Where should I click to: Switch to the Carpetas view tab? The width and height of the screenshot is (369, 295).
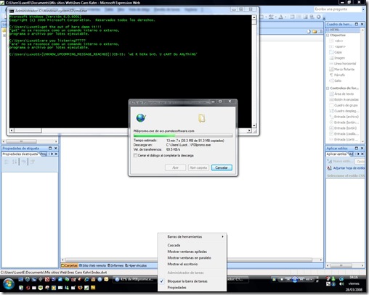pyautogui.click(x=69, y=265)
